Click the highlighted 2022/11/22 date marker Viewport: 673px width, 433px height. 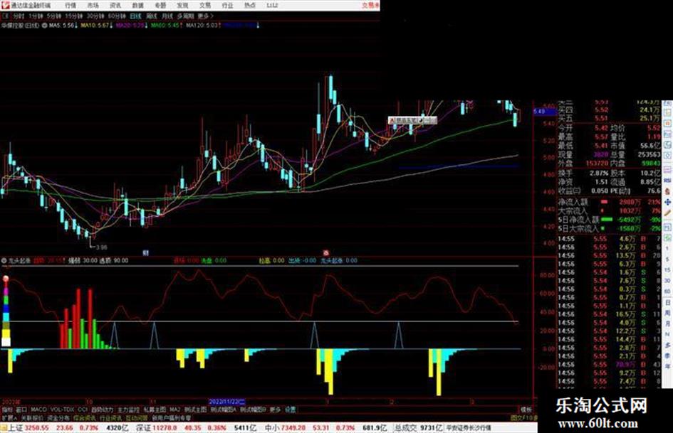pyautogui.click(x=226, y=402)
